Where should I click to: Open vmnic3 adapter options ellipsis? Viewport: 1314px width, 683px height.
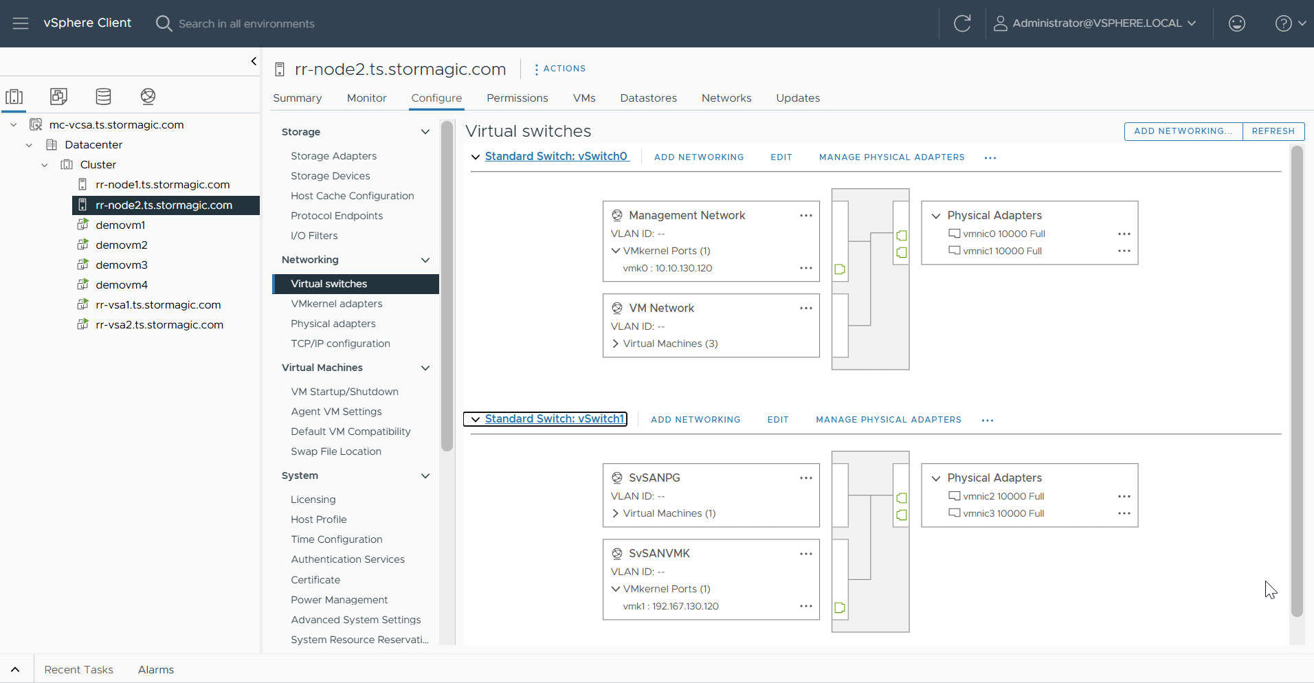coord(1124,513)
